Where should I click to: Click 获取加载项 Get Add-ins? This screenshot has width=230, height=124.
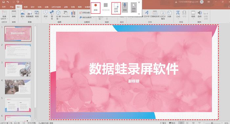point(85,13)
